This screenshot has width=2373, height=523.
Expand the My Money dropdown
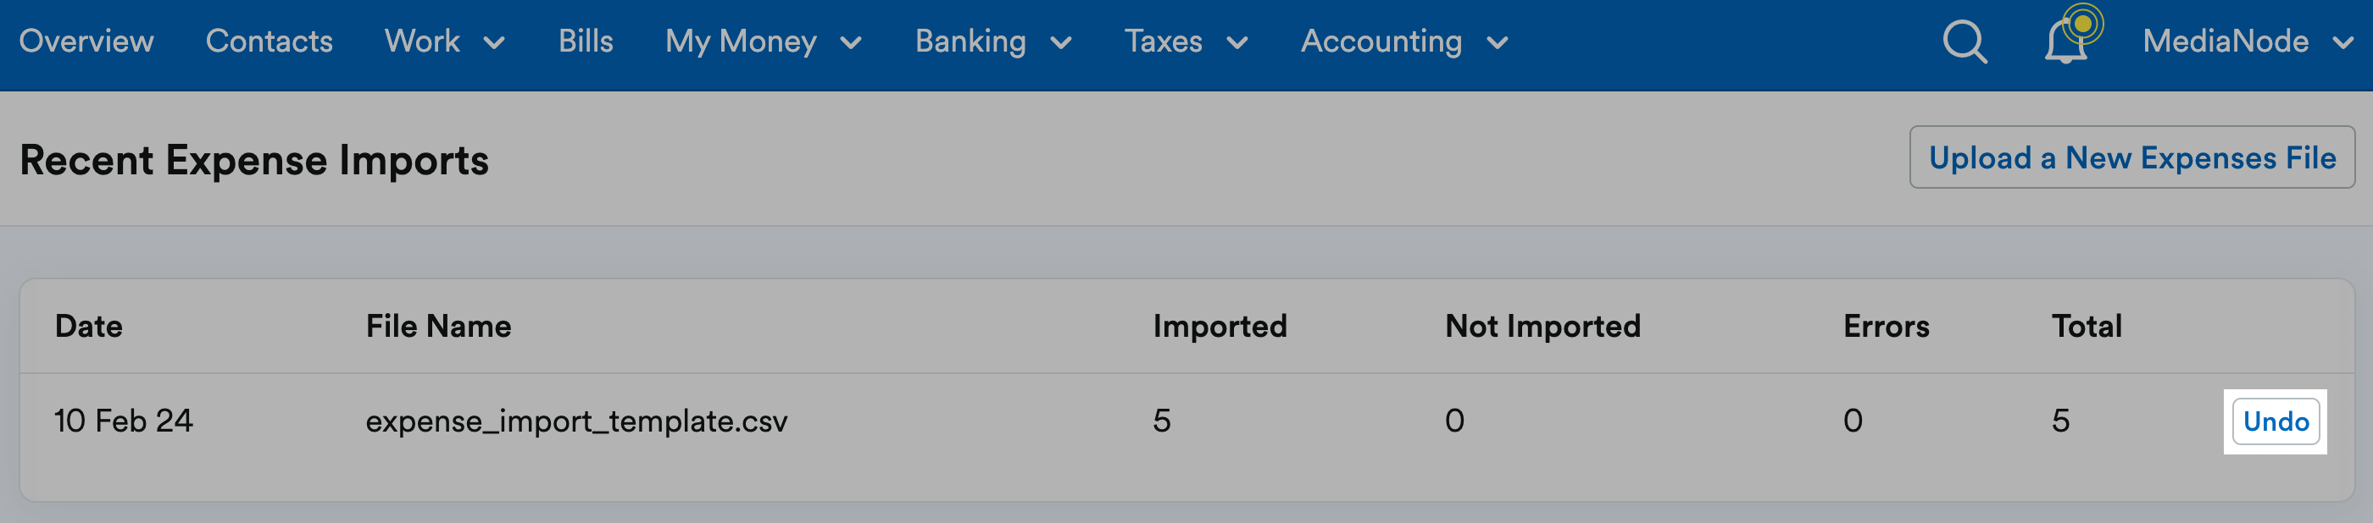pyautogui.click(x=763, y=41)
